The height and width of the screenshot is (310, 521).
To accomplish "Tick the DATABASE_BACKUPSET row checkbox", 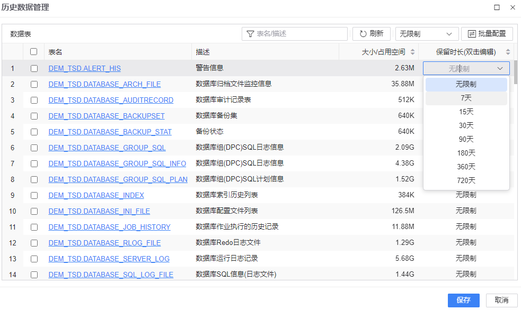I will (34, 116).
